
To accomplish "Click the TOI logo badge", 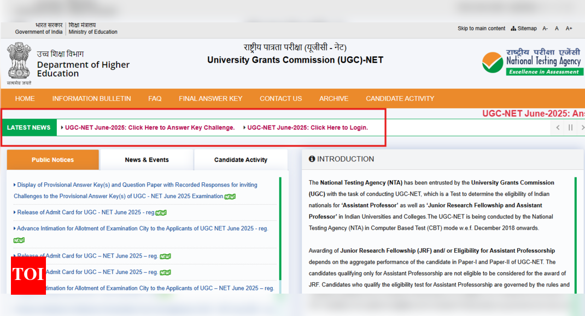I will coord(28,275).
